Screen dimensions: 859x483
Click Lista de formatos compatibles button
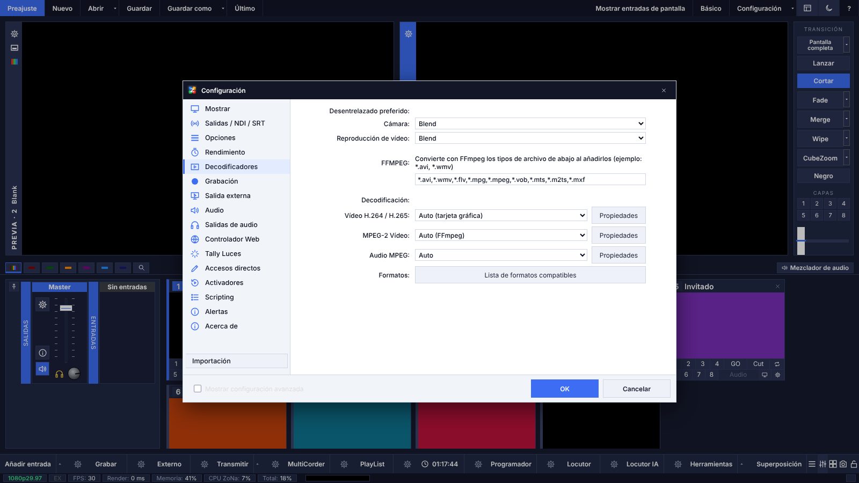[530, 275]
